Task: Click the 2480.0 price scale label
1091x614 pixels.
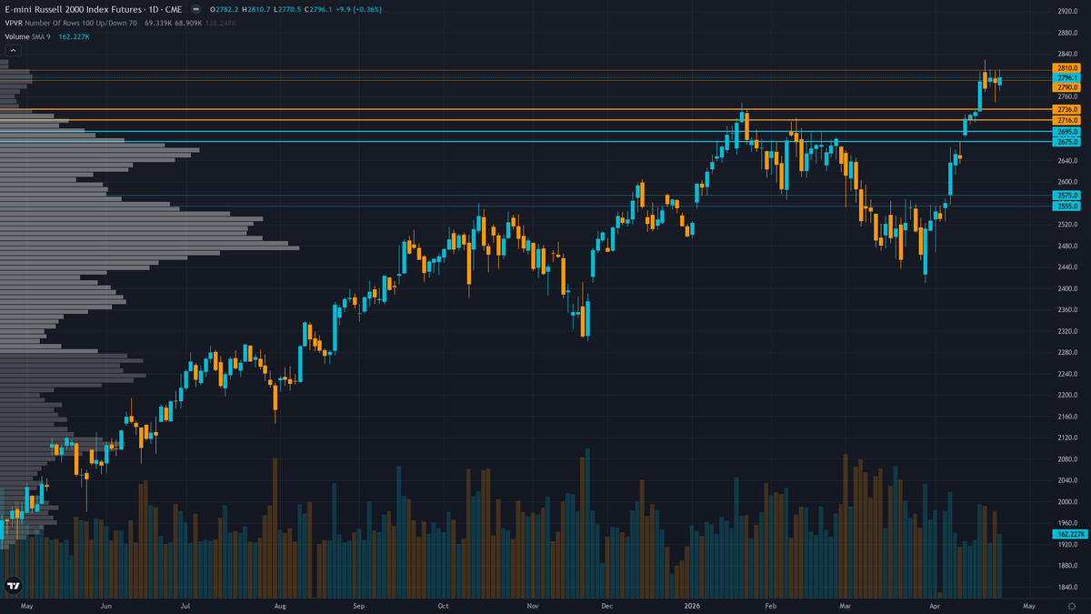Action: (1067, 246)
